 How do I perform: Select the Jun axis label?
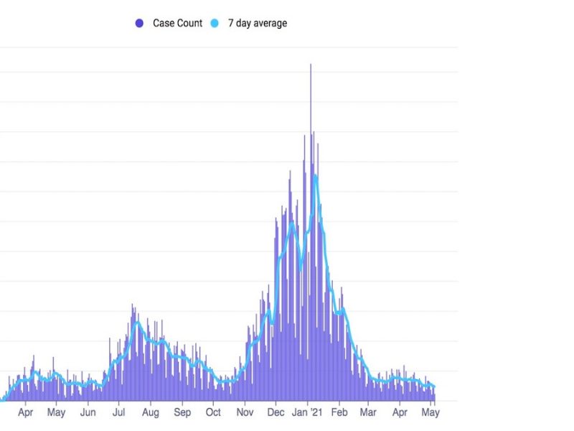[x=88, y=413]
